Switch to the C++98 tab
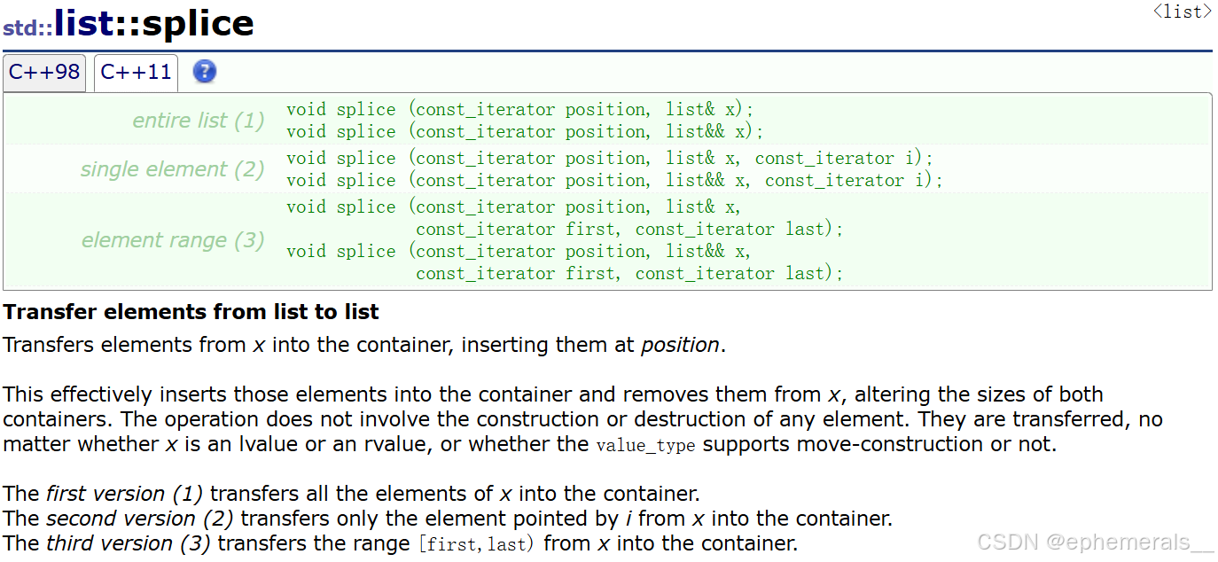The height and width of the screenshot is (562, 1218). coord(44,72)
